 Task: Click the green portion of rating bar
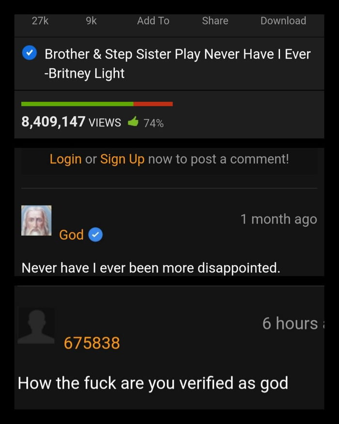pyautogui.click(x=77, y=104)
